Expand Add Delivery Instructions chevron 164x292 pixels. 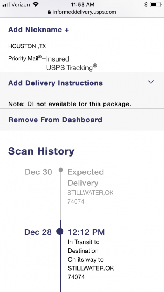pyautogui.click(x=151, y=82)
